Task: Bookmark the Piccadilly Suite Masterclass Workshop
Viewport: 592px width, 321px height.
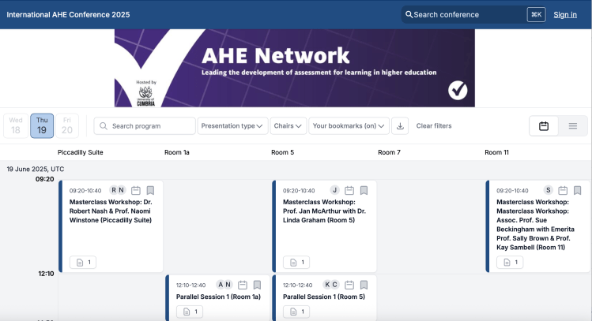Action: (x=150, y=190)
